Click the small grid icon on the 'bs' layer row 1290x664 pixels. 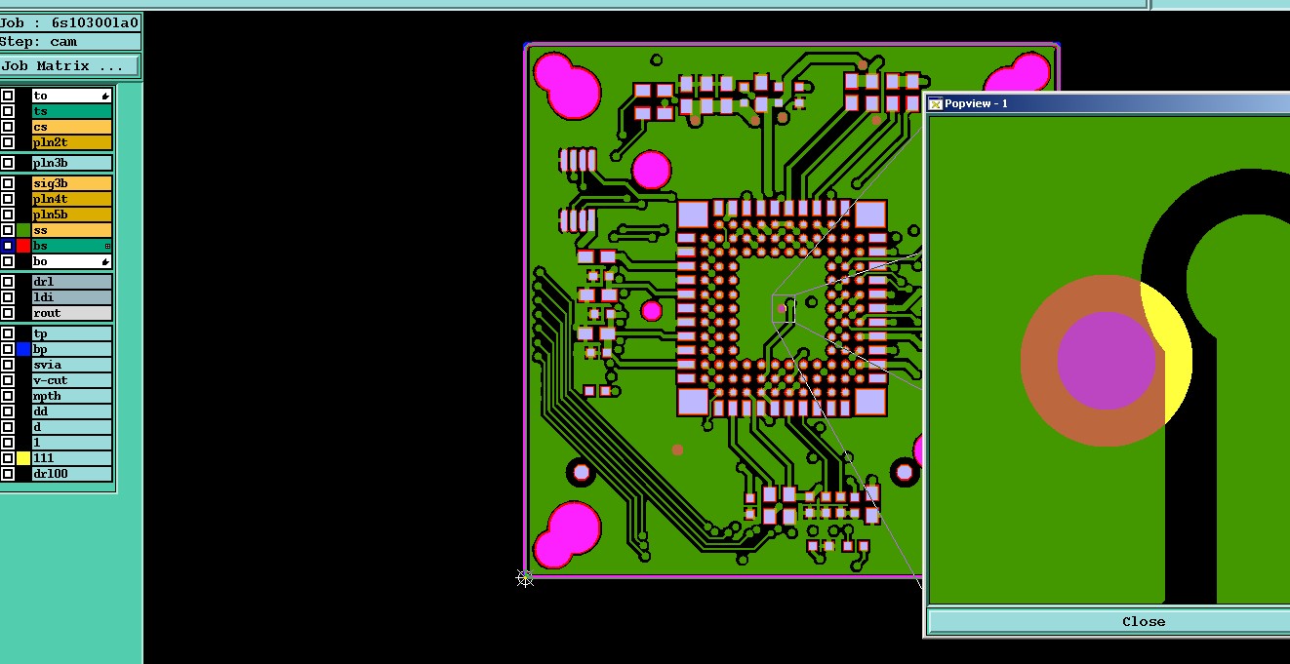pyautogui.click(x=107, y=246)
